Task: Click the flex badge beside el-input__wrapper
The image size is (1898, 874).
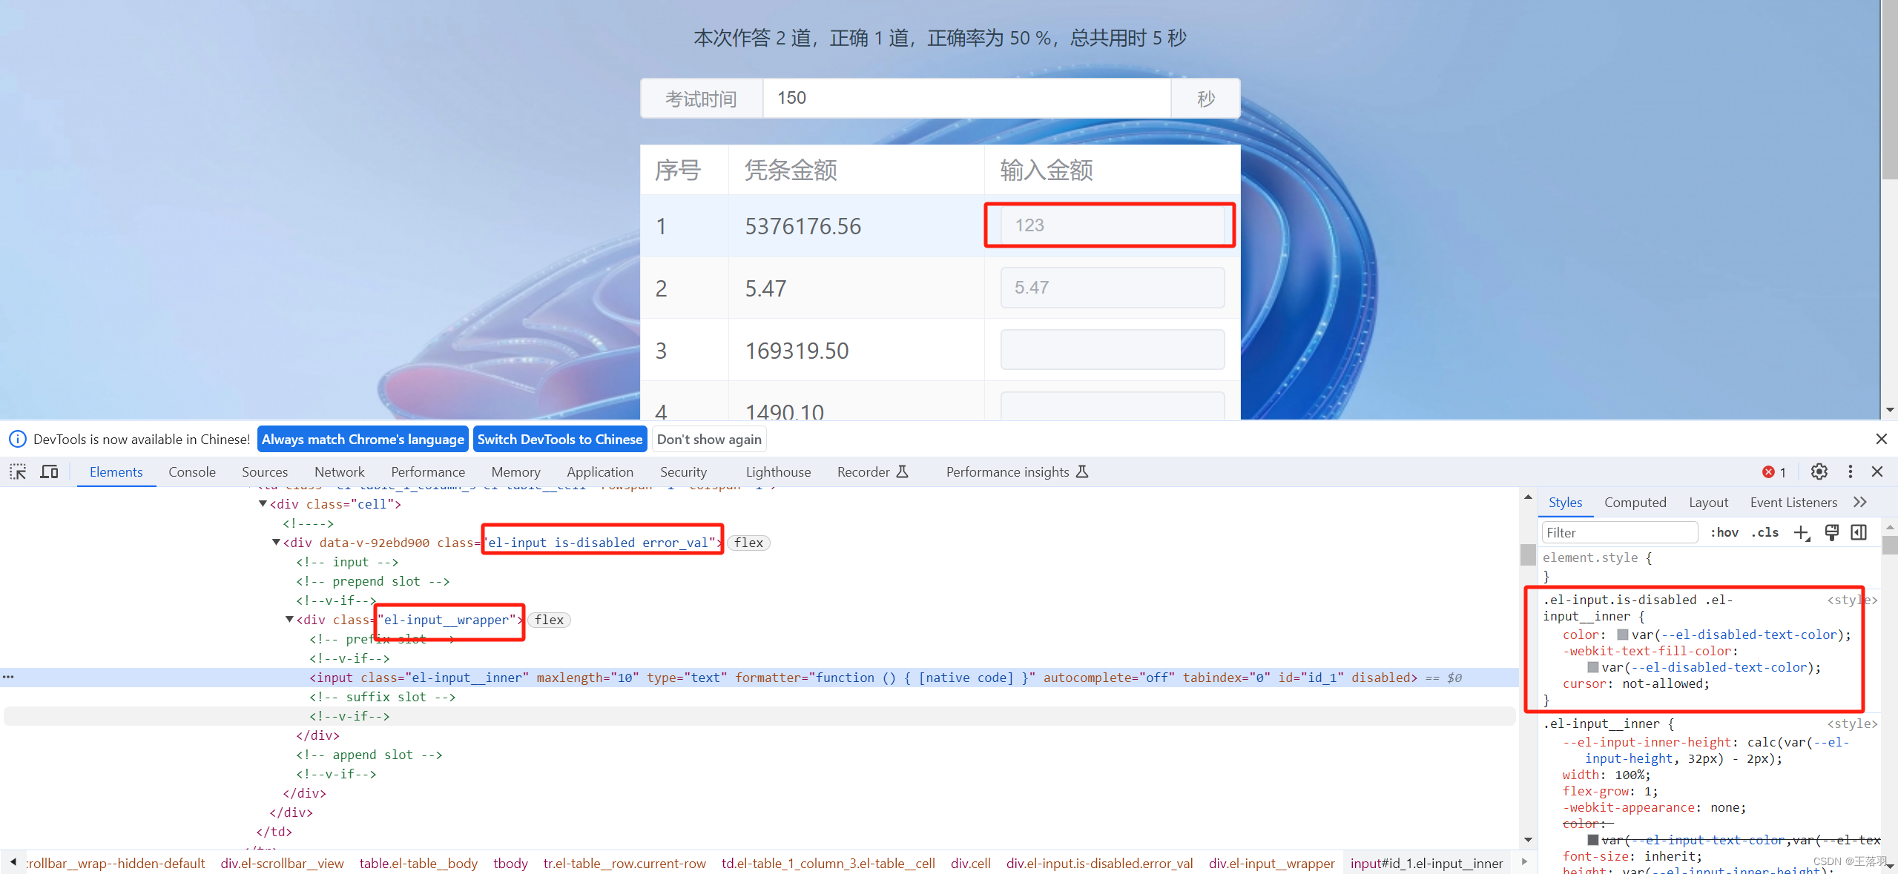Action: click(549, 620)
